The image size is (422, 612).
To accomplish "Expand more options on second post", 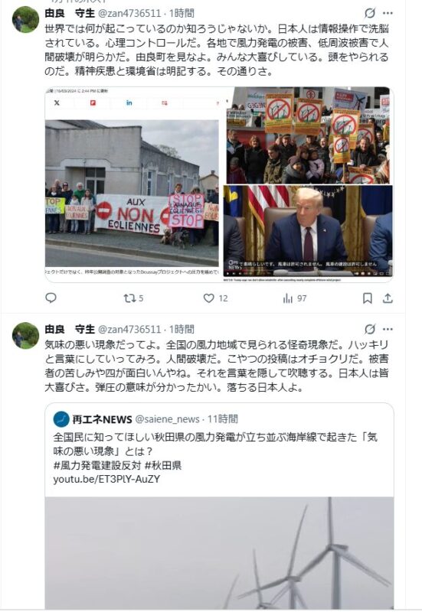I will click(x=388, y=329).
